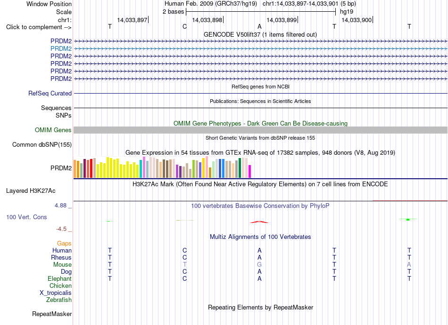Open the RepeatMasker track label
448x325 pixels.
pos(52,314)
